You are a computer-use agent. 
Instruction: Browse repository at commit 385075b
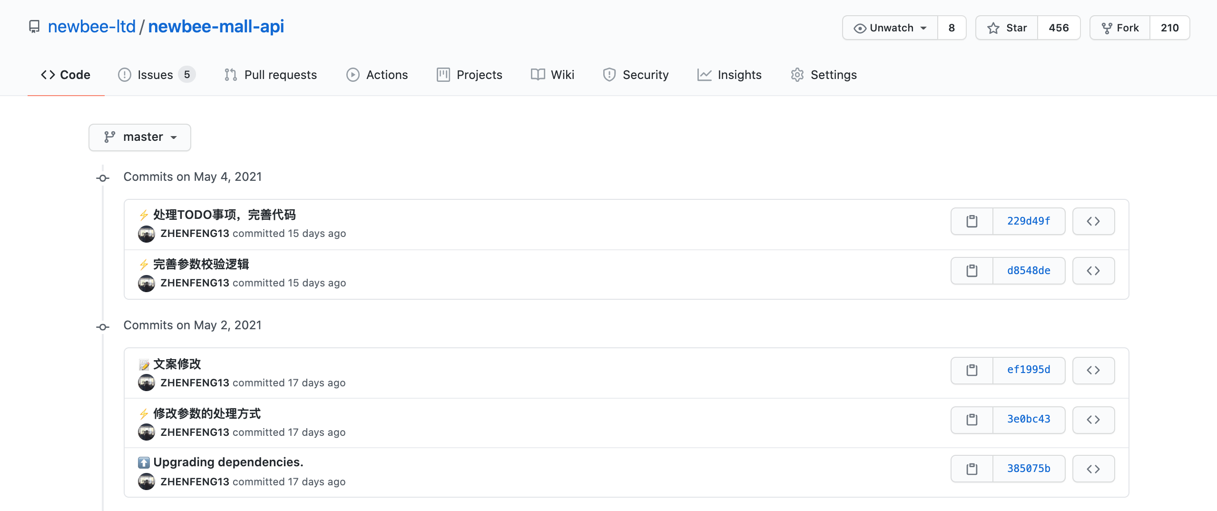[x=1093, y=469]
